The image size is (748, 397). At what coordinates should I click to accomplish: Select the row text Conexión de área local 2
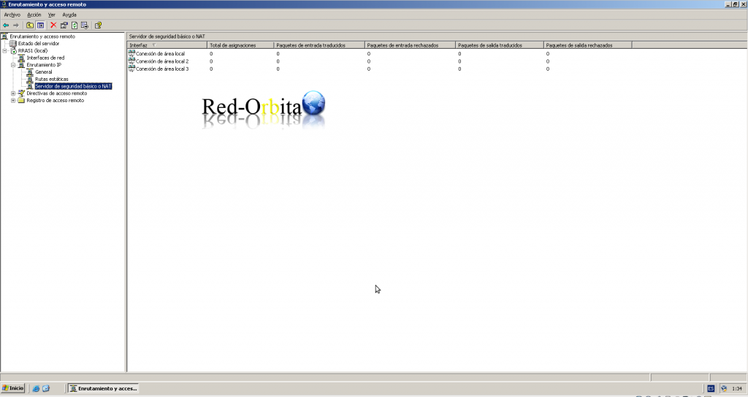[x=162, y=61]
